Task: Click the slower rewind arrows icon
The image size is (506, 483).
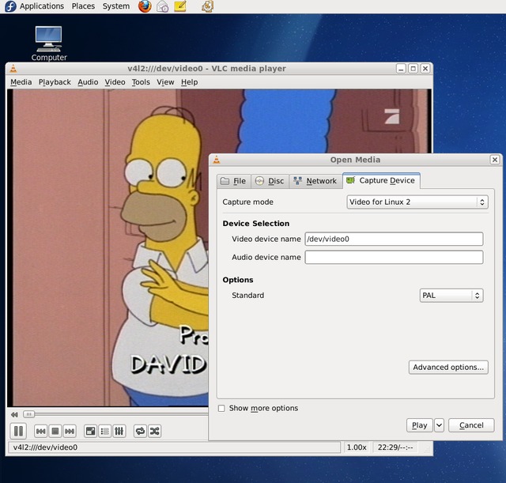Action: 14,414
